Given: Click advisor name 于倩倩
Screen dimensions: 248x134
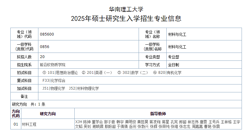Looking at the screenshot, I should (122, 126).
